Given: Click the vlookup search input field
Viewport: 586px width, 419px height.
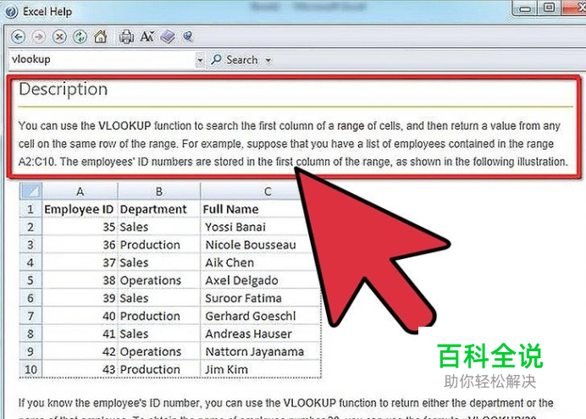Looking at the screenshot, I should tap(102, 60).
